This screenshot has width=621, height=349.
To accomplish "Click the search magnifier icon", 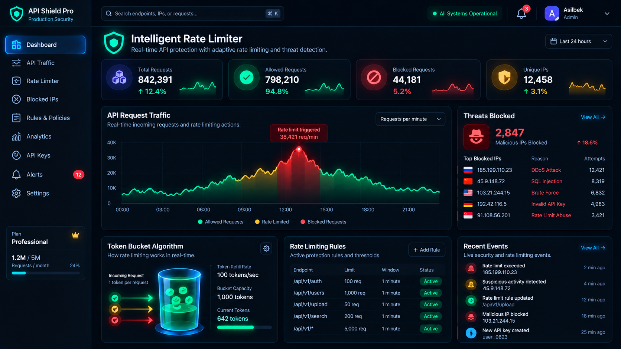I will pos(109,14).
